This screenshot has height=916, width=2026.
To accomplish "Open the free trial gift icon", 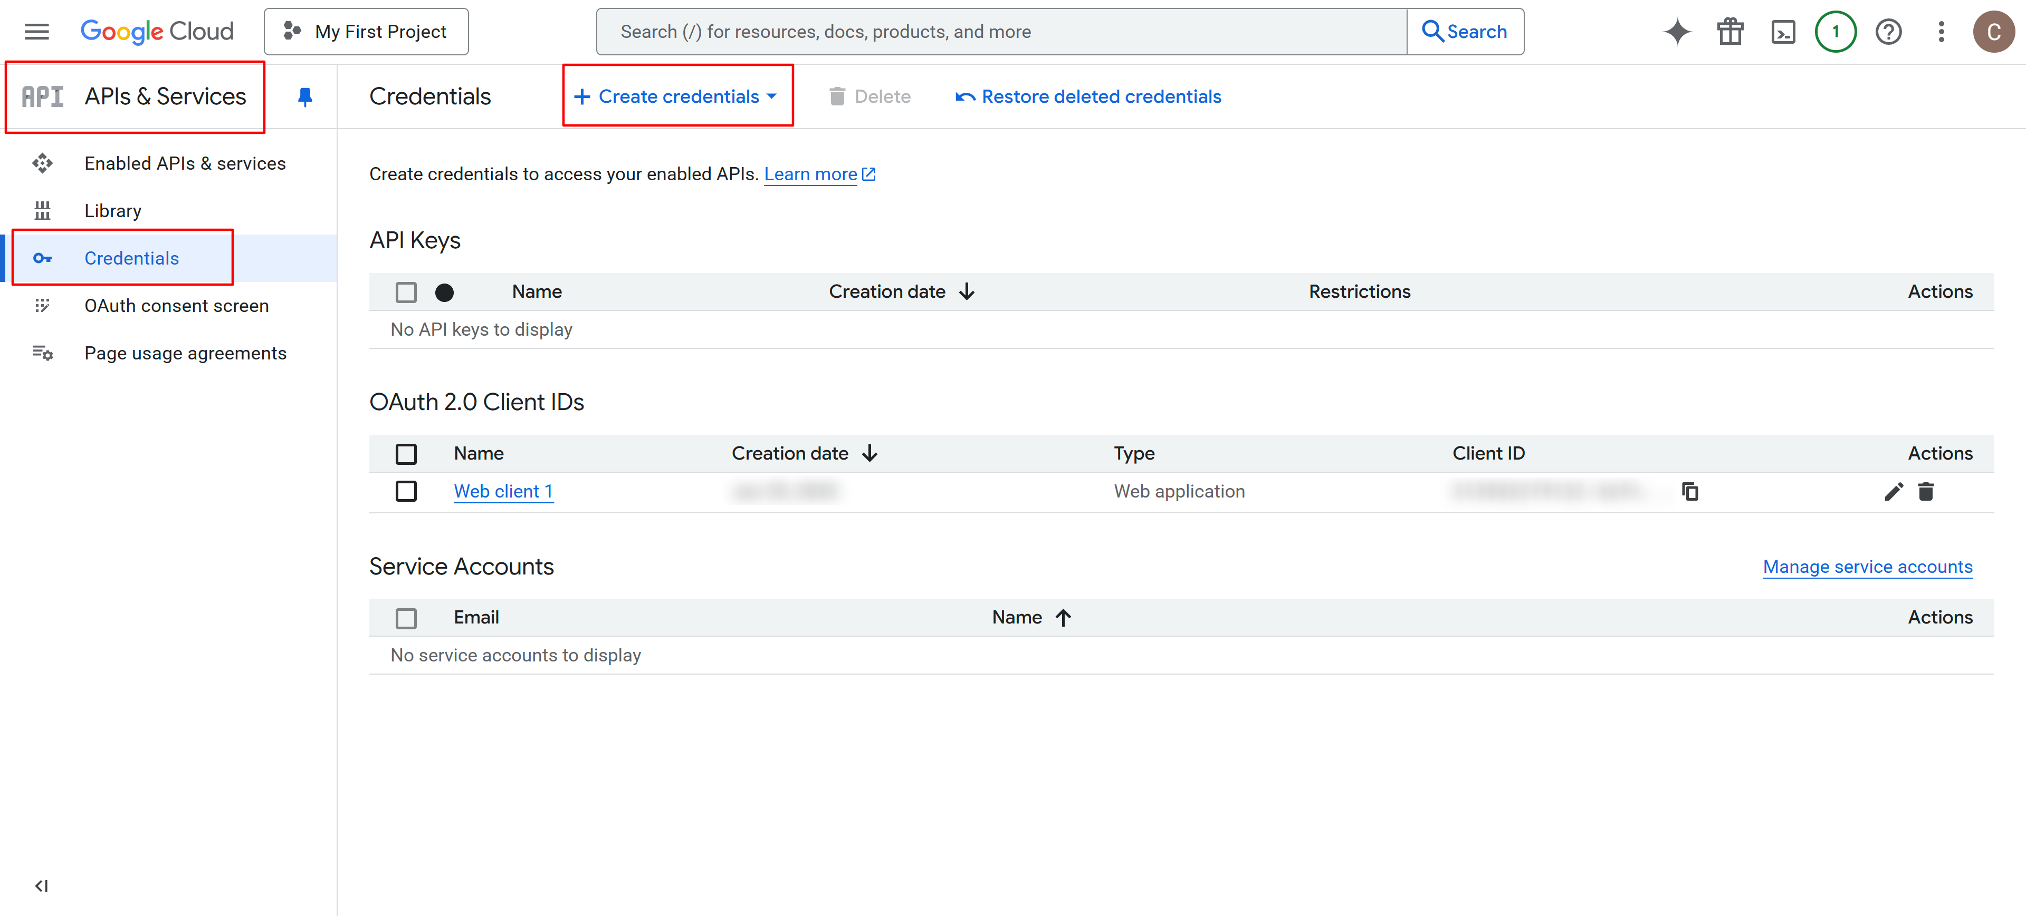I will 1729,32.
